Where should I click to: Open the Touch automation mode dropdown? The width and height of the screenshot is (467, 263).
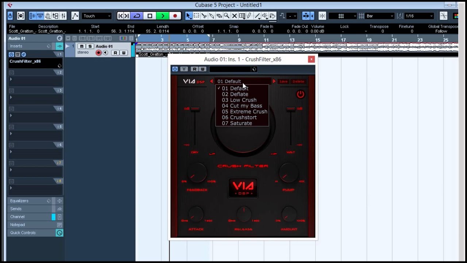(96, 16)
